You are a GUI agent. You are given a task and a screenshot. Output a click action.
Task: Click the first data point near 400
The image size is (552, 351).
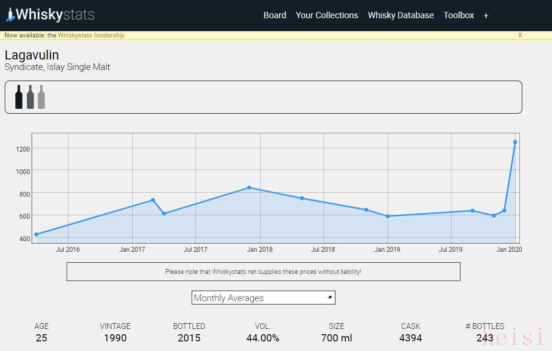(x=36, y=234)
